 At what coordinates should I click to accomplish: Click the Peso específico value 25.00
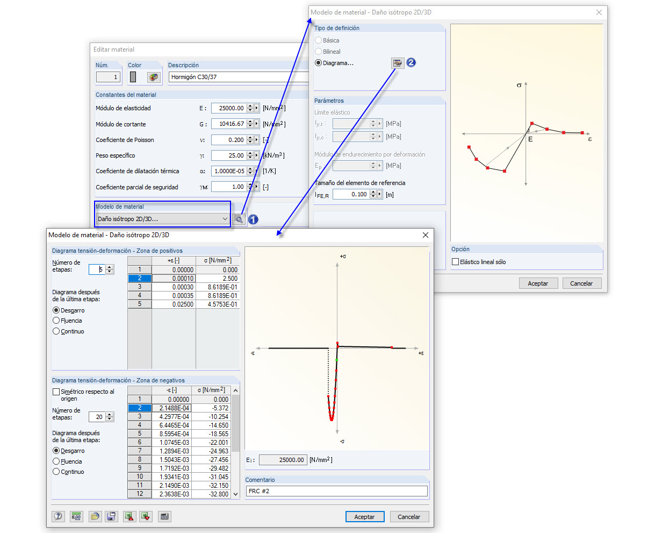pos(229,155)
